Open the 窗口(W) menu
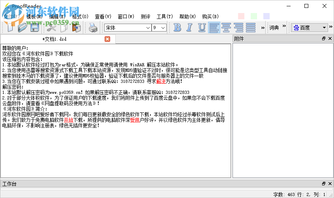Viewport: 334px width, 198px height. pyautogui.click(x=126, y=17)
